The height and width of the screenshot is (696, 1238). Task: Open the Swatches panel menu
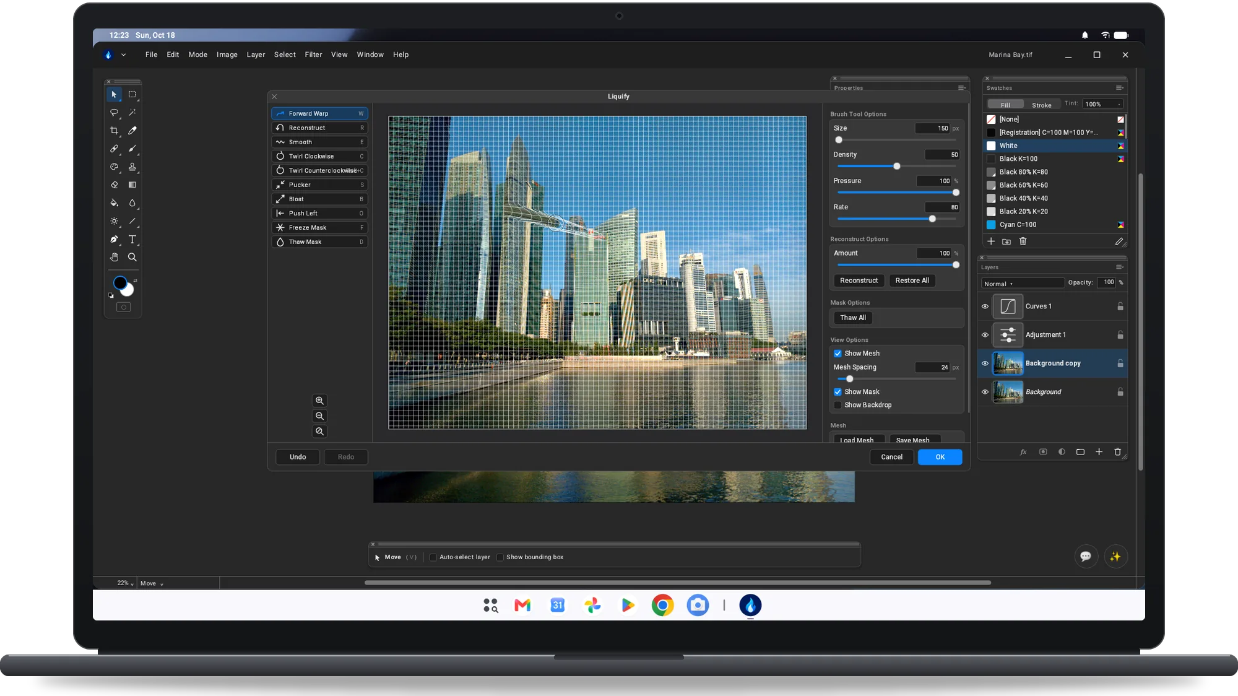(x=1119, y=88)
